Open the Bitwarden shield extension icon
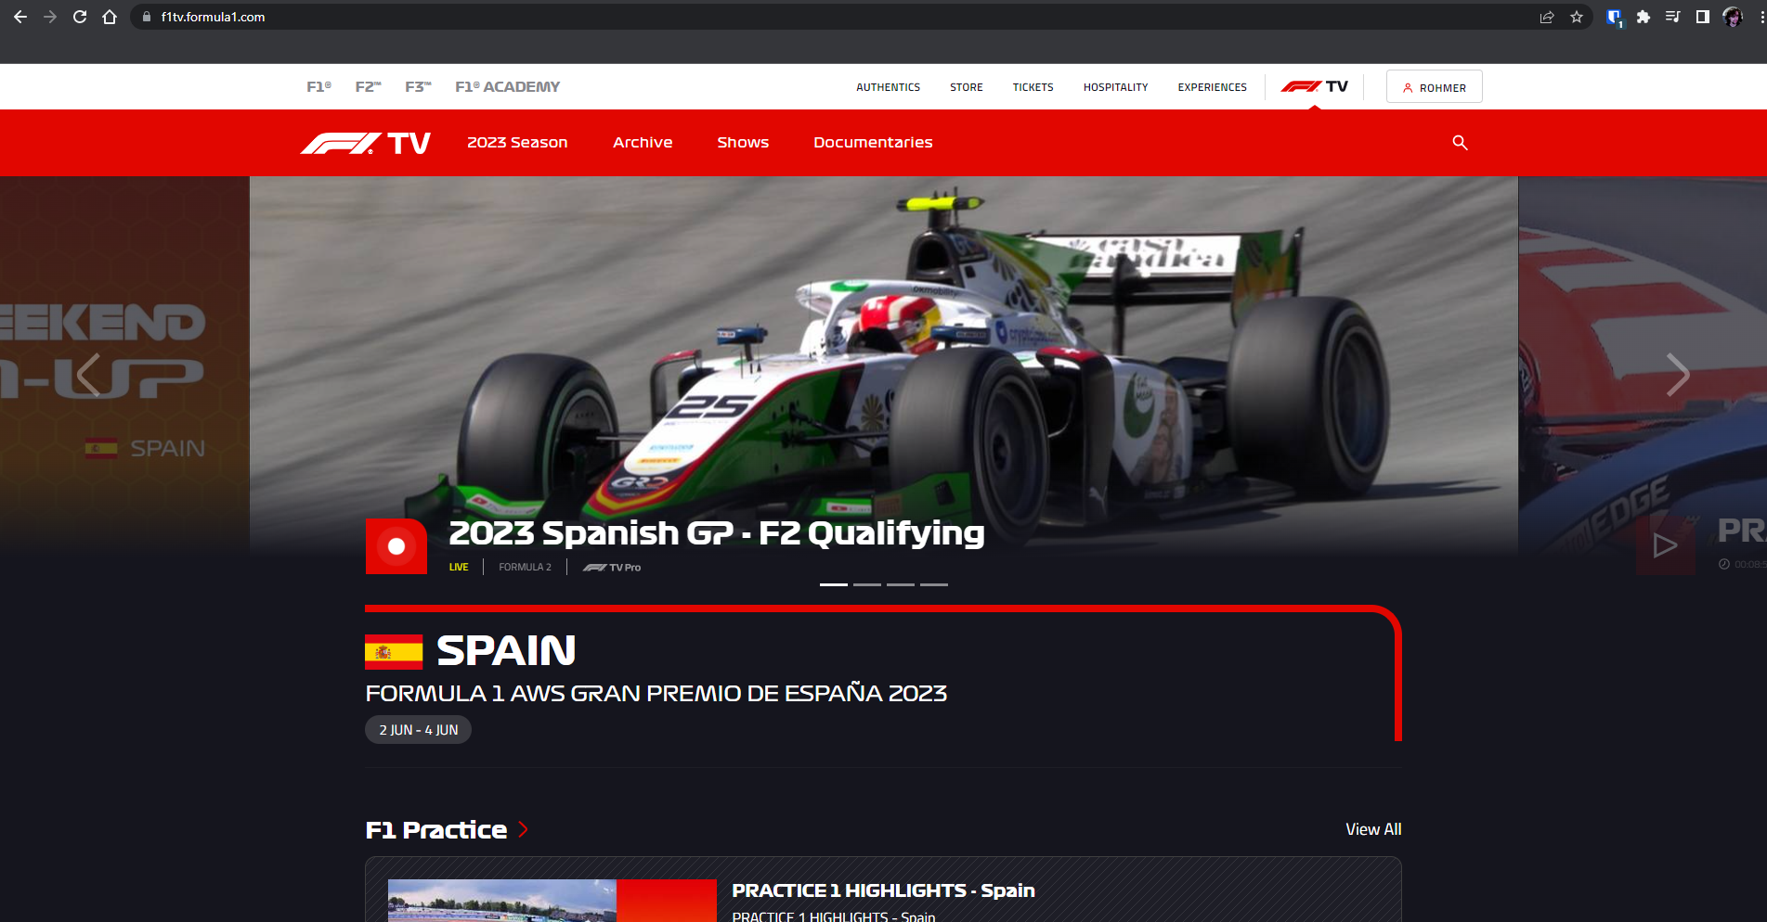This screenshot has height=922, width=1767. (x=1615, y=17)
